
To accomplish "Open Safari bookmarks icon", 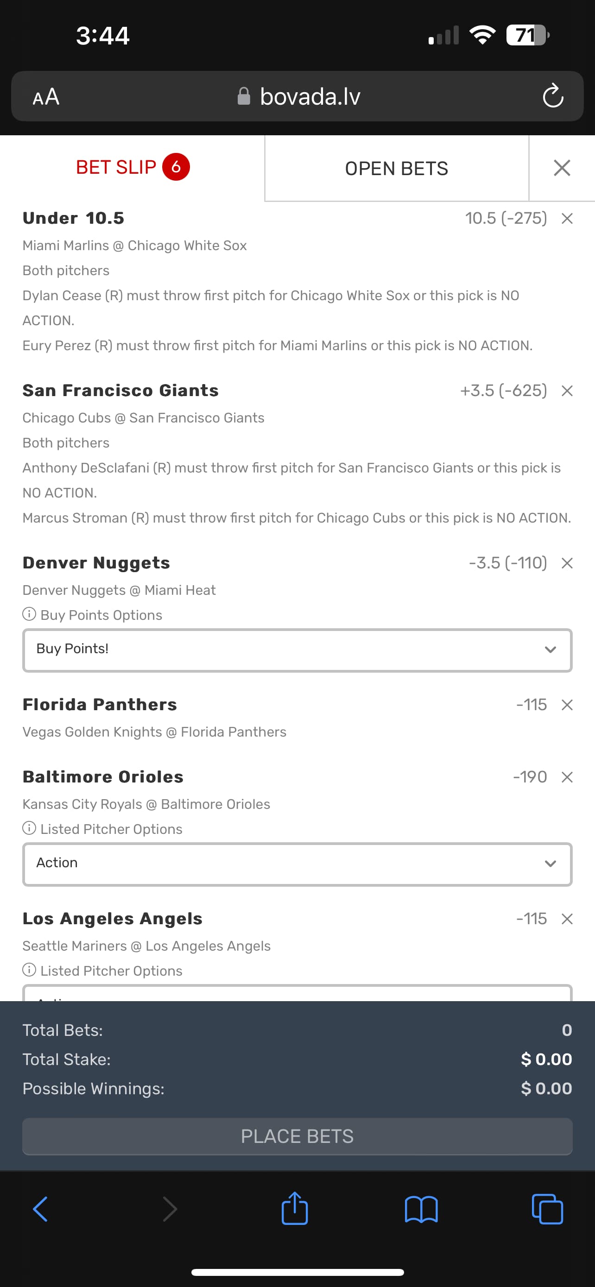I will (x=421, y=1209).
